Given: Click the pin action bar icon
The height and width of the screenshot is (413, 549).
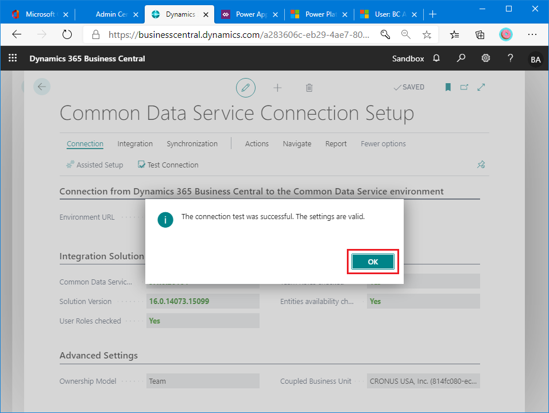Looking at the screenshot, I should [x=481, y=165].
